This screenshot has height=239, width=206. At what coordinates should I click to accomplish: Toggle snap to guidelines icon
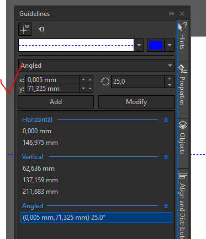[x=41, y=29]
